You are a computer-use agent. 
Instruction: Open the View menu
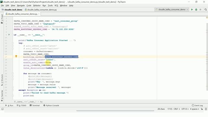pos(13,6)
